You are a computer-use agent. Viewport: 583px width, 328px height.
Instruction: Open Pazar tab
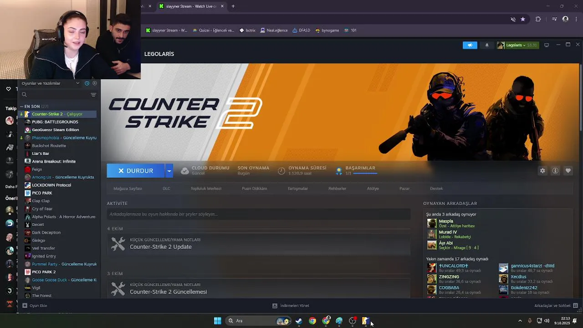[404, 189]
